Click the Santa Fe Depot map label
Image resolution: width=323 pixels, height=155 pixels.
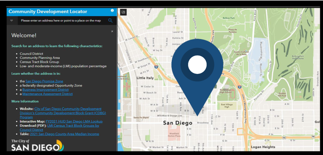click(141, 117)
